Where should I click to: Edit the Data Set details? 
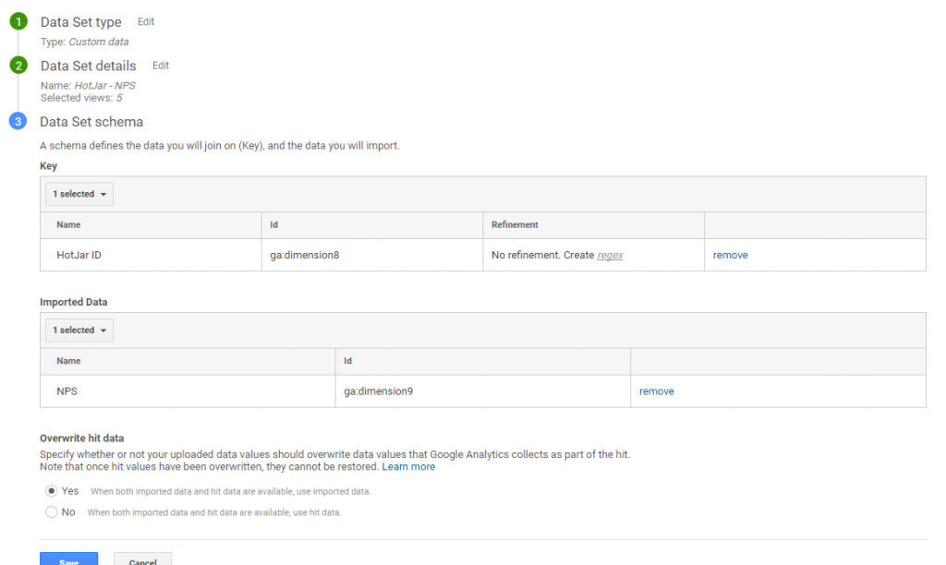tap(161, 66)
